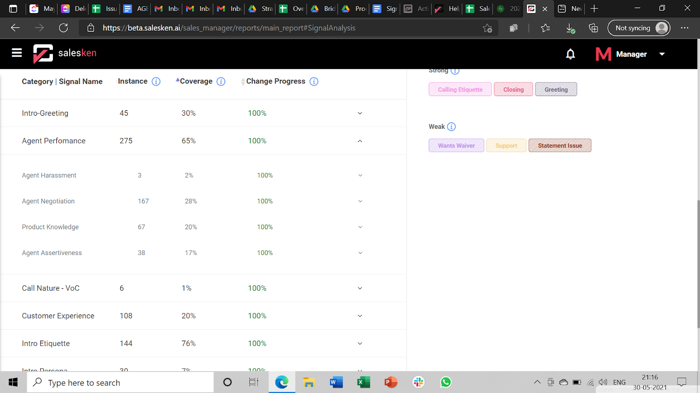This screenshot has height=393, width=700.
Task: Add this page to favorites
Action: tap(487, 28)
